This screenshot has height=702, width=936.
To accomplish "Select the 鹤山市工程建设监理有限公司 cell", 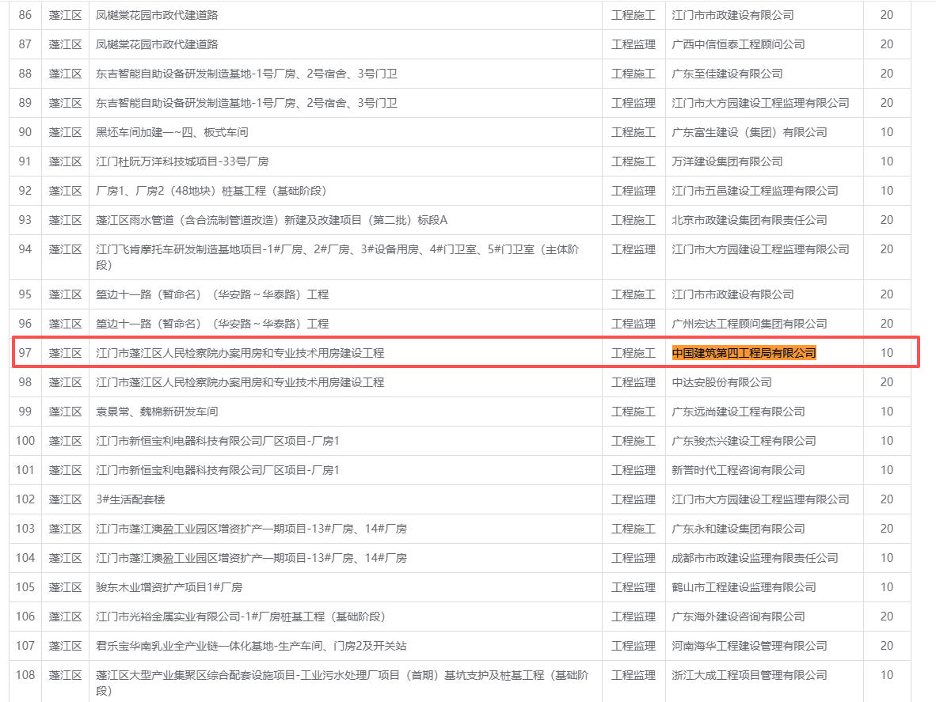I will [744, 587].
